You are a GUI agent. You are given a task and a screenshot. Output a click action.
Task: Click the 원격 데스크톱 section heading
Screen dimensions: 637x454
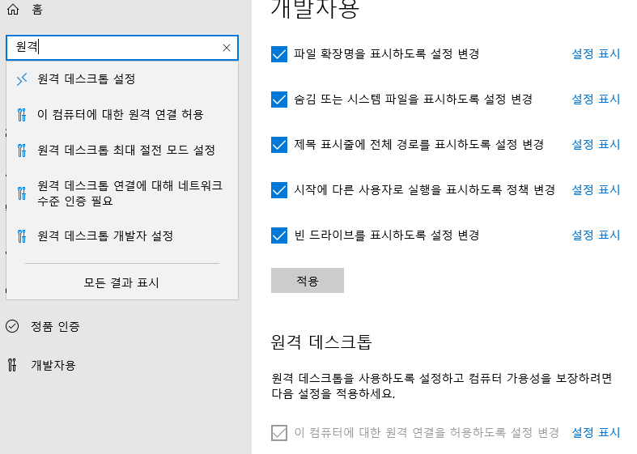click(321, 342)
